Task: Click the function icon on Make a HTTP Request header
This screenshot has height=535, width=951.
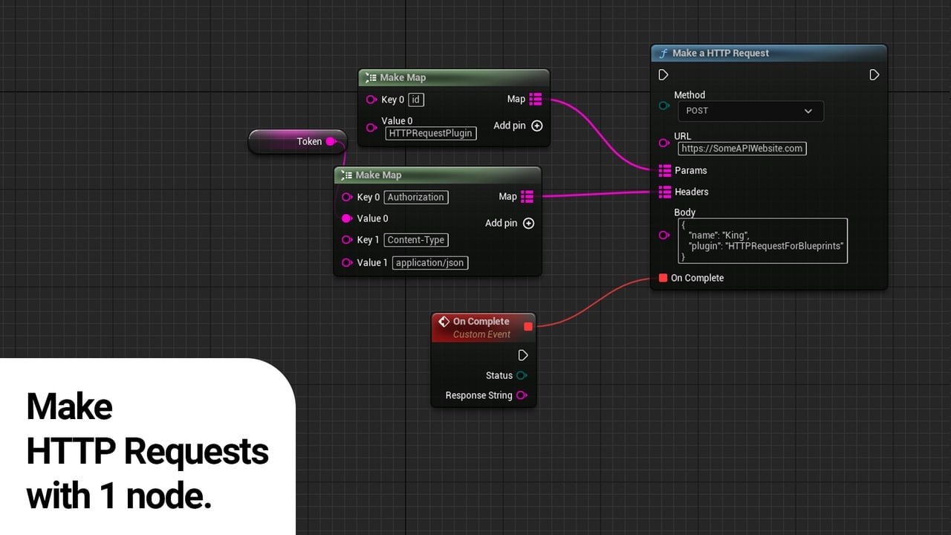Action: coord(663,53)
